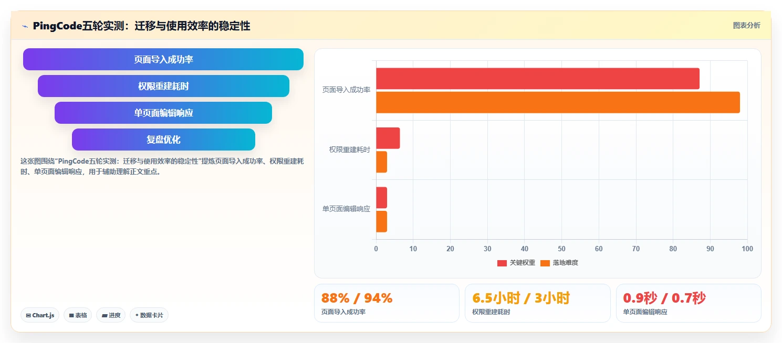The width and height of the screenshot is (782, 343).
Task: Click the 单页面编辑响应 y-axis label
Action: coord(346,209)
